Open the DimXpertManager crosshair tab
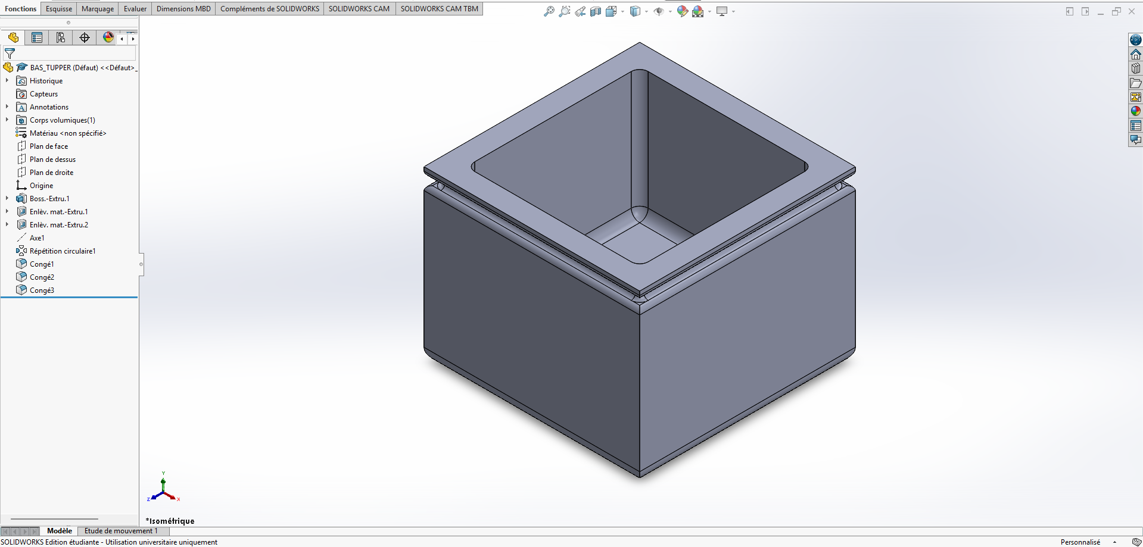 (x=85, y=38)
